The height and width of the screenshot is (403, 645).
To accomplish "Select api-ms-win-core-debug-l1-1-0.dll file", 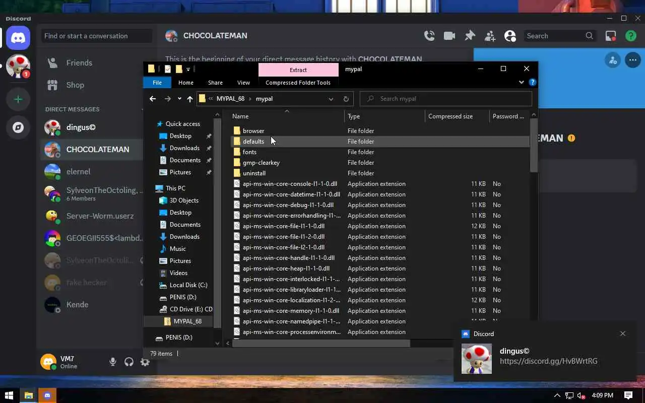I will click(288, 205).
